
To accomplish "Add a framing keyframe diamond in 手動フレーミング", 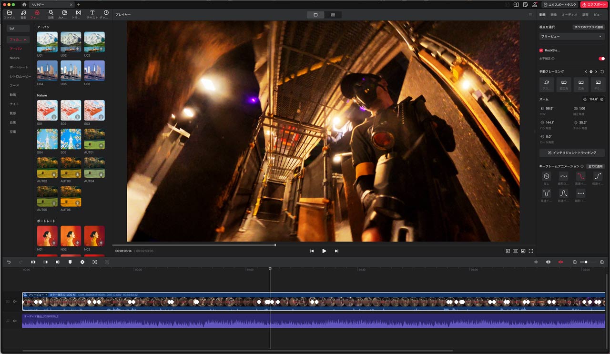I will pos(591,71).
